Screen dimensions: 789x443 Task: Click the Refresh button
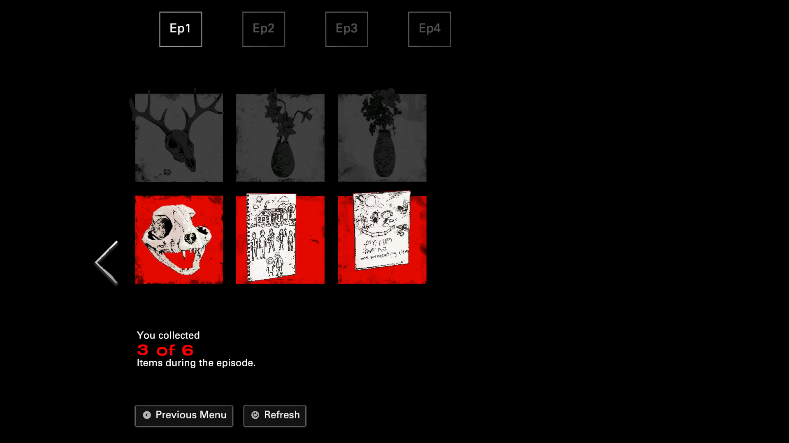click(x=275, y=416)
